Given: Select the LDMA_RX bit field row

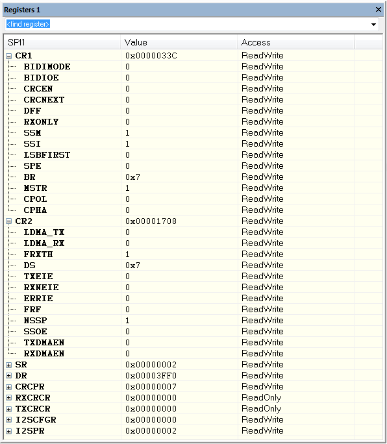Looking at the screenshot, I should click(193, 243).
